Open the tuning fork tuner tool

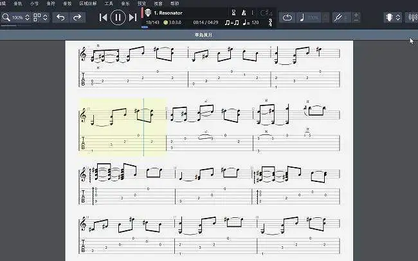338,17
